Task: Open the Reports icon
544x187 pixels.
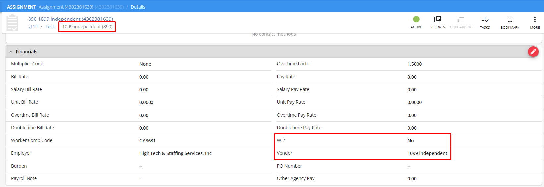Action: [x=438, y=22]
